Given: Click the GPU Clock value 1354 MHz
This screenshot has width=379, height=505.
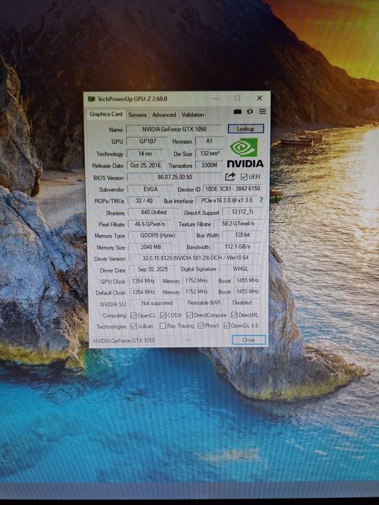Looking at the screenshot, I should (144, 281).
